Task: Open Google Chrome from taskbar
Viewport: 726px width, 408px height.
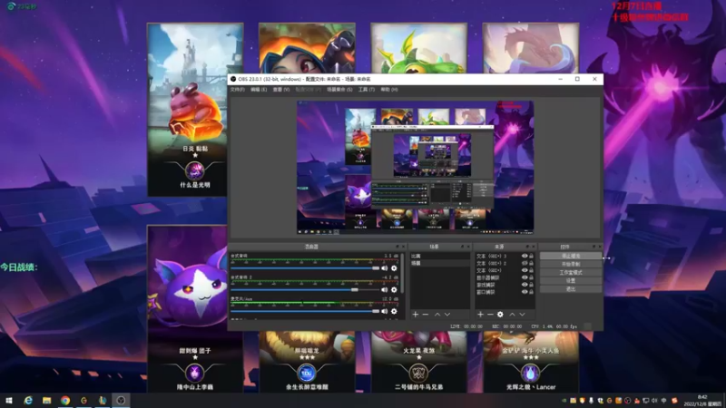Action: coord(65,401)
